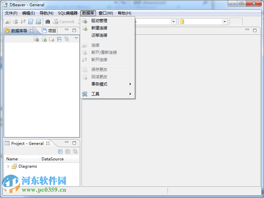This screenshot has width=264, height=198.
Task: Click the collapse all icon in Project panel
Action: click(60, 151)
